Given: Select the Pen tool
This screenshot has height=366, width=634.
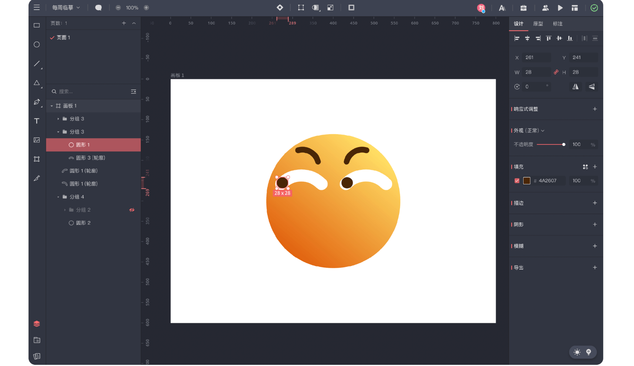Looking at the screenshot, I should [36, 102].
